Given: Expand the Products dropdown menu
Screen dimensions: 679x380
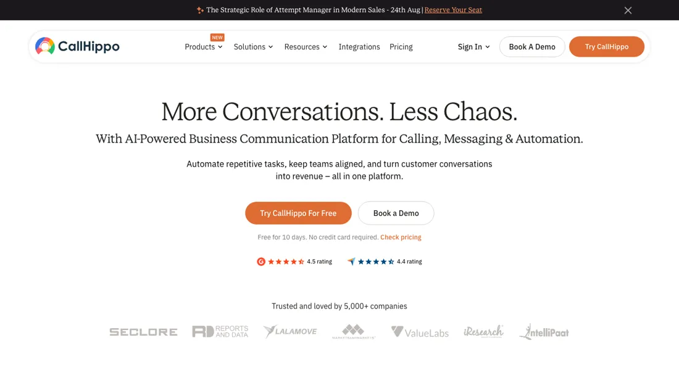Looking at the screenshot, I should coord(204,47).
